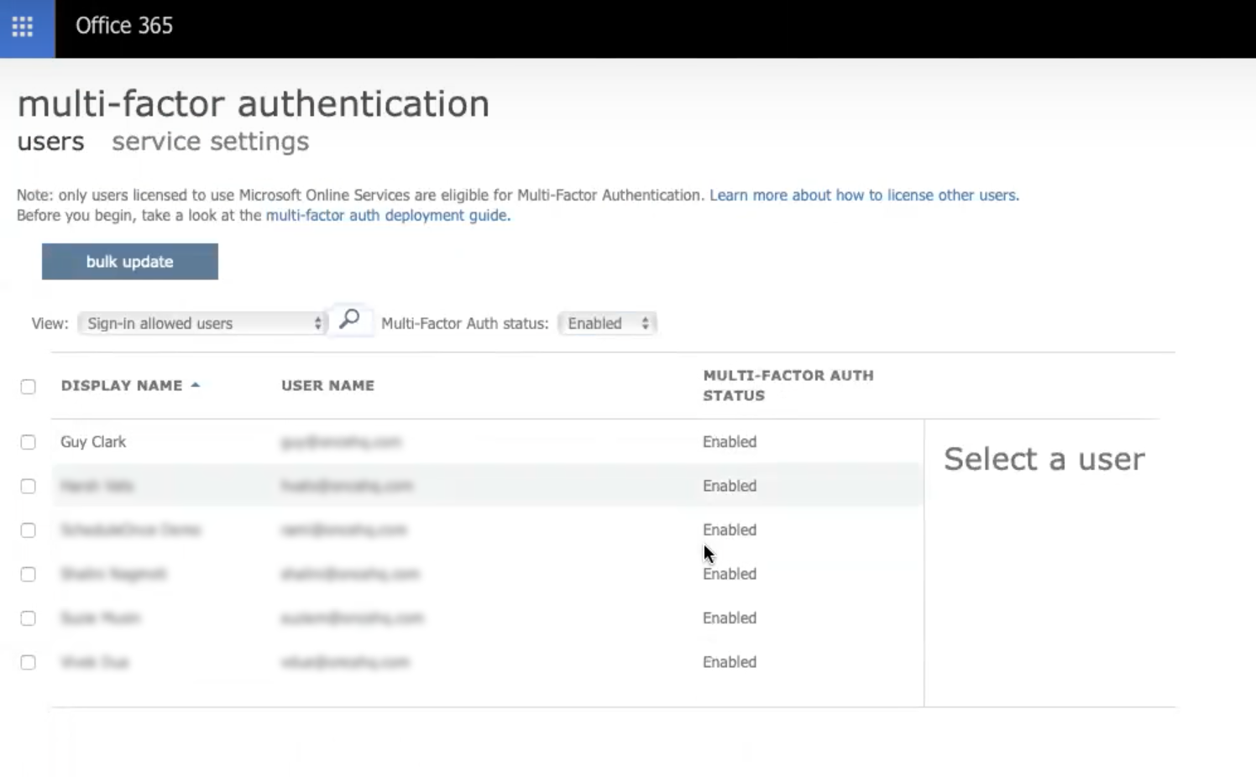Tick the select-all users checkbox
This screenshot has height=777, width=1256.
(29, 387)
